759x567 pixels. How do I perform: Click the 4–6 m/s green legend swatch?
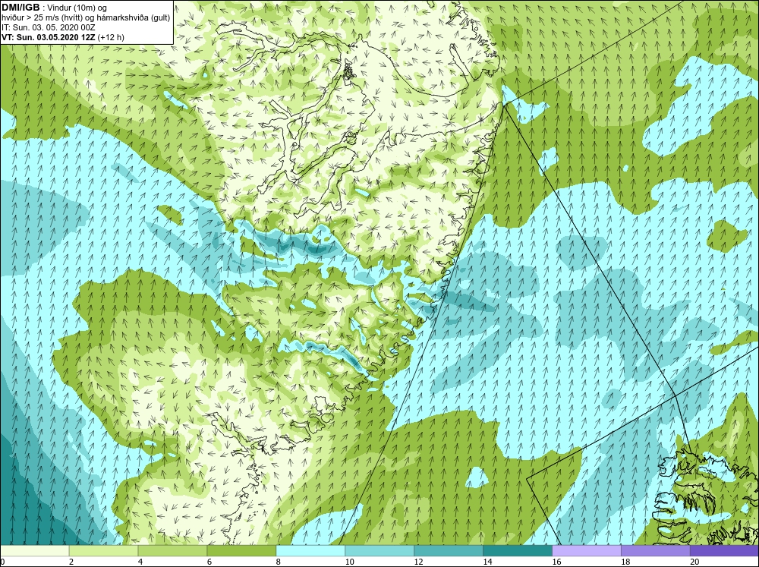(x=172, y=550)
